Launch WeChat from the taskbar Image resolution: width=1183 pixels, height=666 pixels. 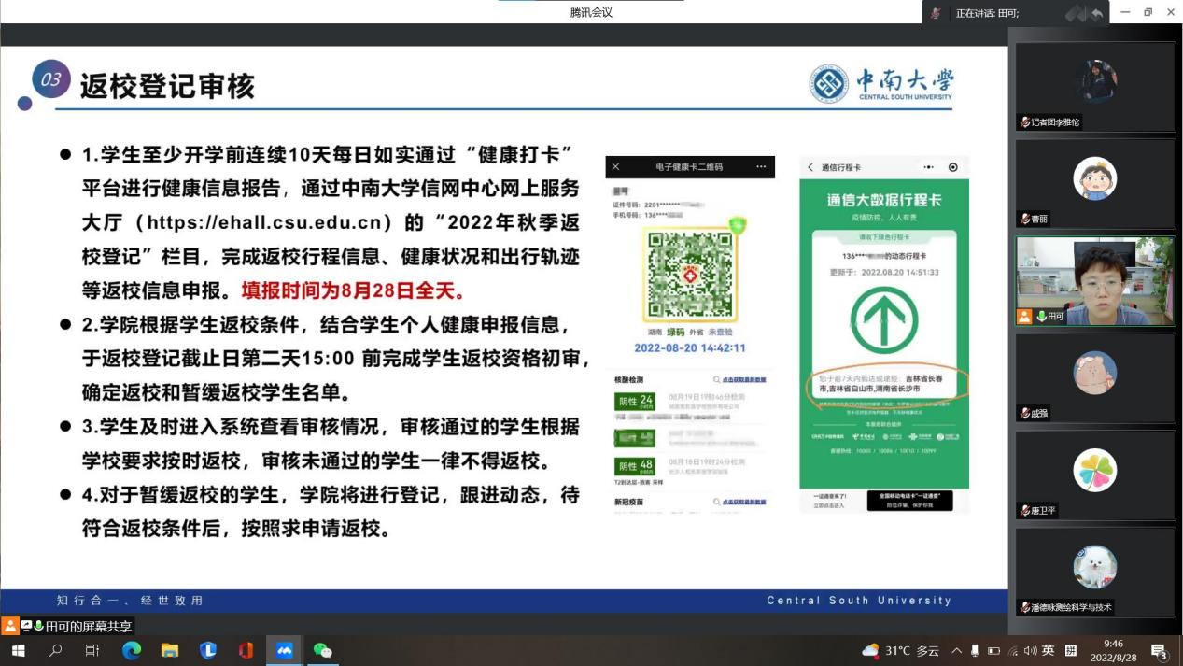point(322,651)
